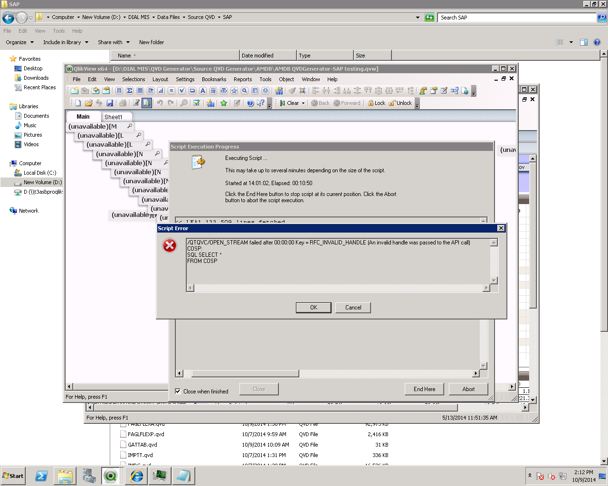Expand the Organize dropdown in Explorer
This screenshot has width=608, height=486.
click(x=20, y=42)
